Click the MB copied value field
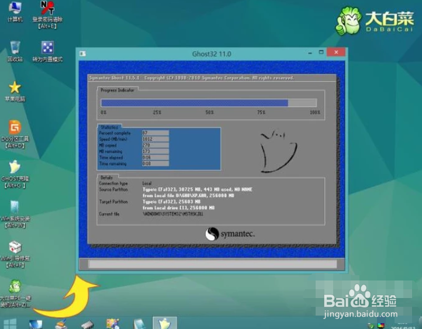 click(155, 146)
